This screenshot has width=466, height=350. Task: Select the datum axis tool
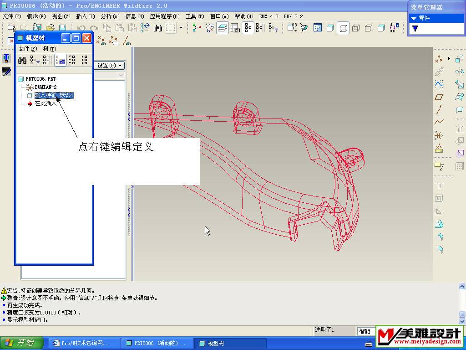(439, 110)
